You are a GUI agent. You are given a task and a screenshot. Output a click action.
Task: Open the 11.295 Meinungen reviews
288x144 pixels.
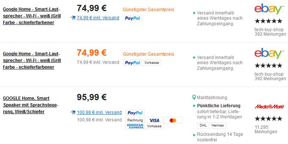tap(266, 129)
